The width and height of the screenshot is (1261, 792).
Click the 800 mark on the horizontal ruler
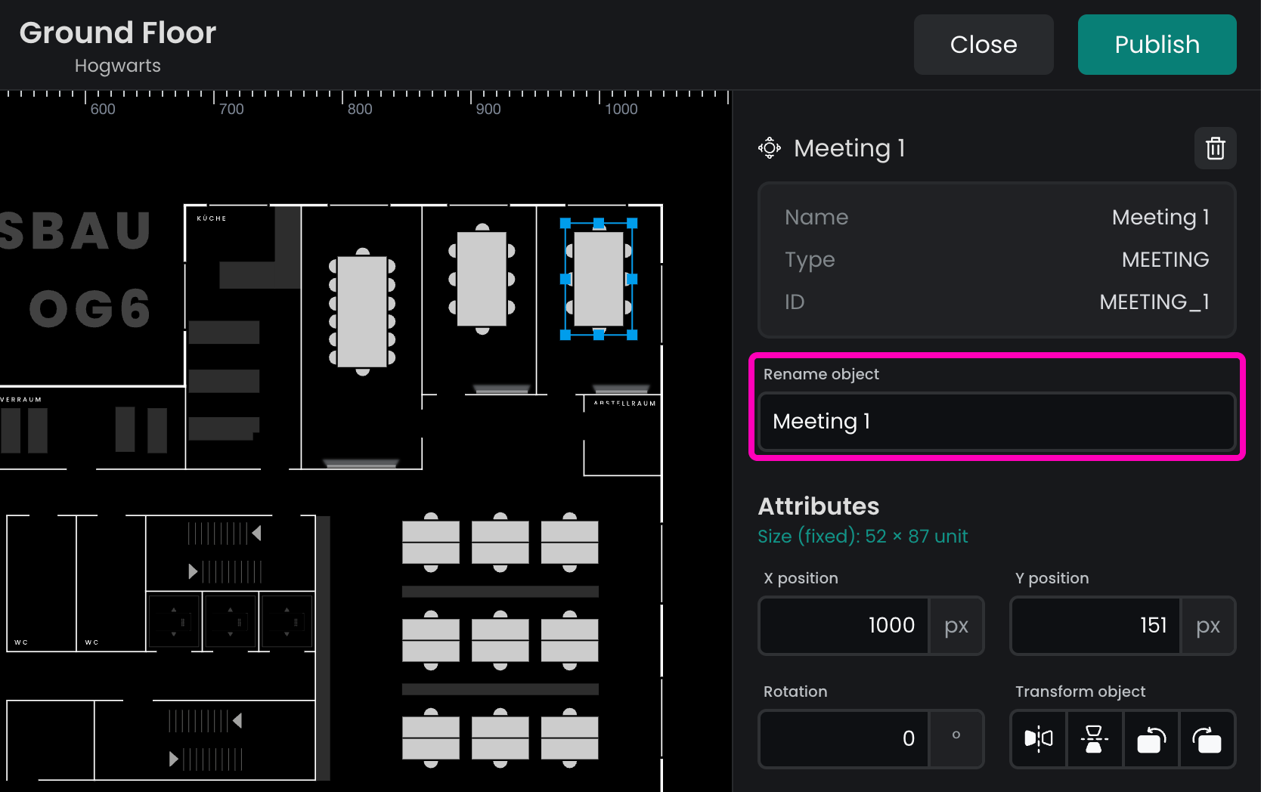coord(344,99)
